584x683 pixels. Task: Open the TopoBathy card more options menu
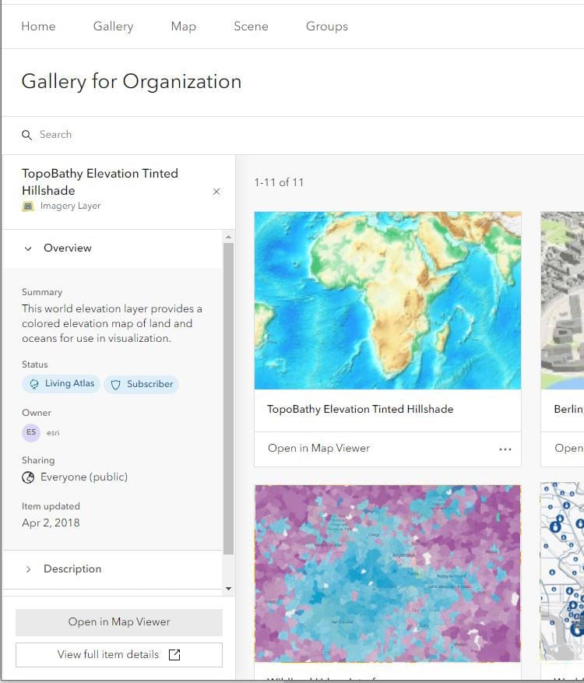pyautogui.click(x=505, y=449)
